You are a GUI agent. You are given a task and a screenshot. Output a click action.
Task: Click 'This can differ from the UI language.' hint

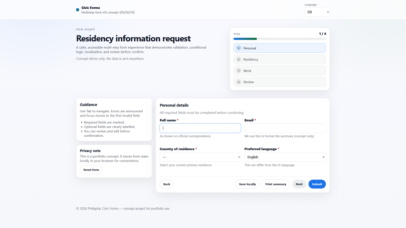[x=269, y=165]
